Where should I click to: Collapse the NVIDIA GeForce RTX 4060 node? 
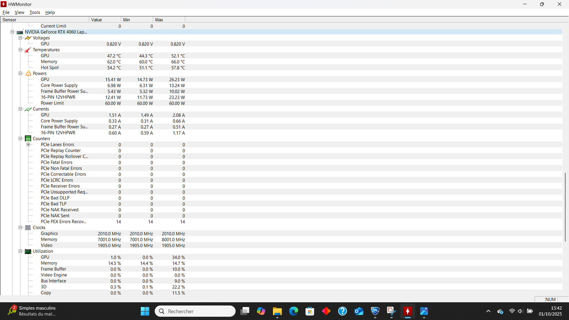pyautogui.click(x=12, y=32)
